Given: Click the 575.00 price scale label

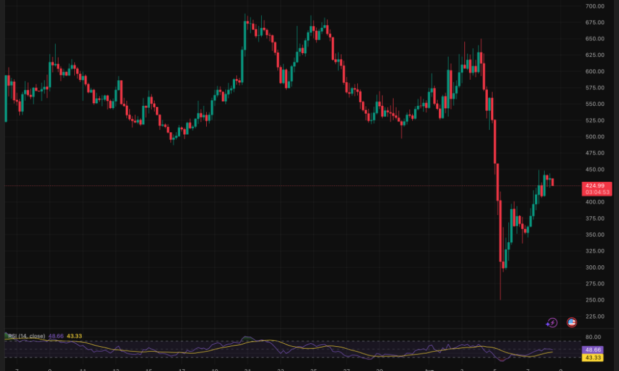Looking at the screenshot, I should click(x=594, y=88).
